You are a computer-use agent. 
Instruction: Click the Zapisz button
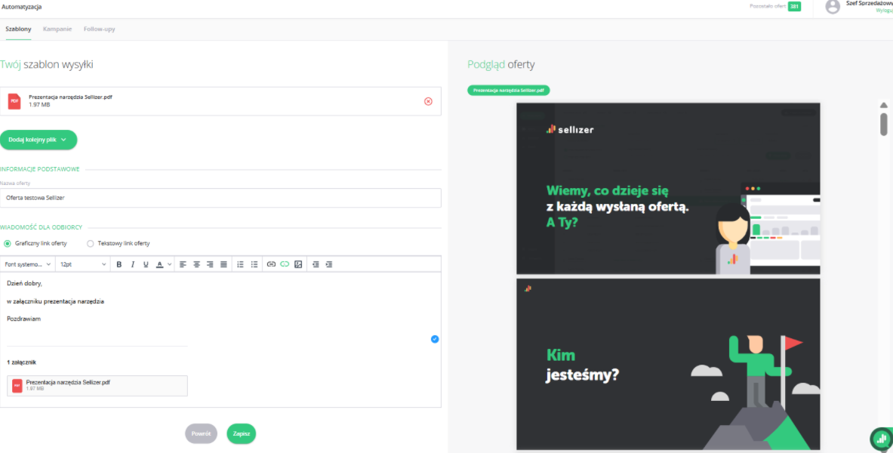(x=242, y=434)
